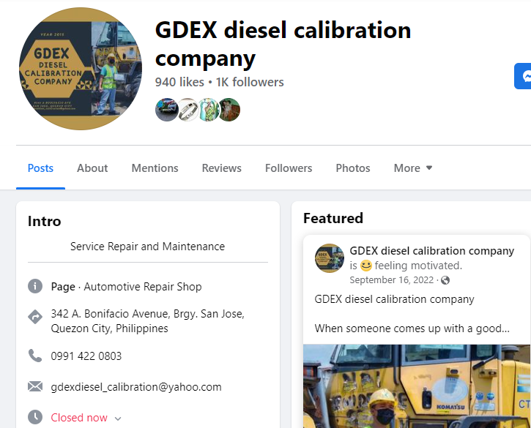Click the Intro section heading

[x=45, y=221]
